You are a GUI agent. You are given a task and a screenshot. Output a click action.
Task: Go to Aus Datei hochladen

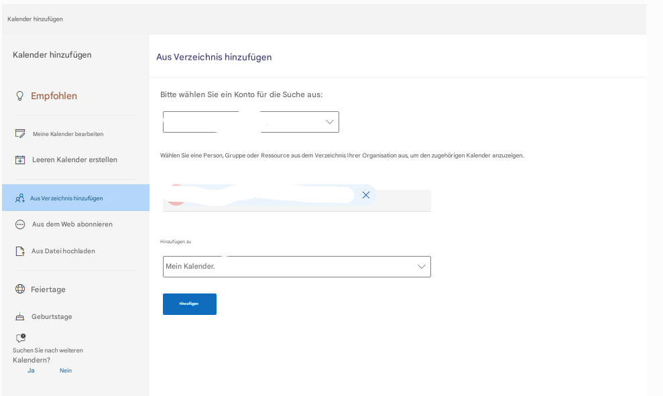click(64, 251)
